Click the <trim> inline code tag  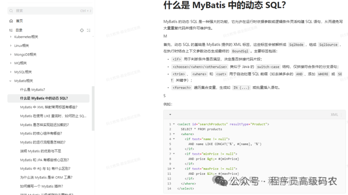click(179, 74)
